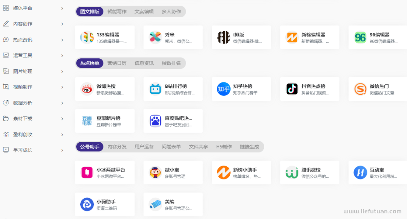407x219 pixels.
Task: Open the 小冰两微平台 pink icon
Action: (87, 172)
